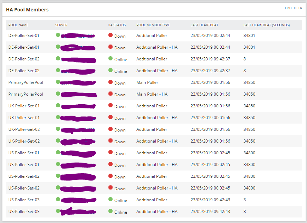Click server status dot in Main Poller - HA row
The height and width of the screenshot is (223, 307).
pos(58,94)
